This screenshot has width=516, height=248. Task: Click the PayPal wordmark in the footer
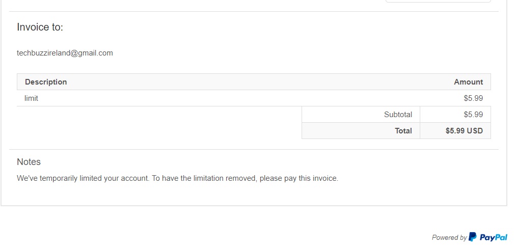click(493, 237)
